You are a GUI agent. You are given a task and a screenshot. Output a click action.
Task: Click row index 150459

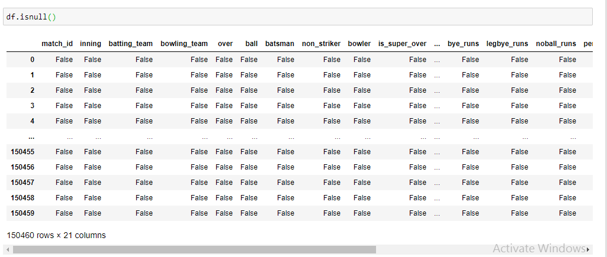[23, 213]
